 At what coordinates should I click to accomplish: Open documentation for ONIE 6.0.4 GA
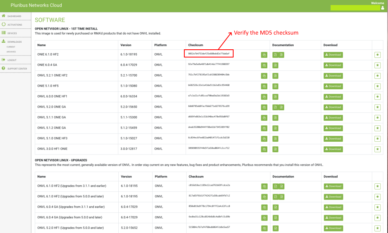[x=275, y=65]
